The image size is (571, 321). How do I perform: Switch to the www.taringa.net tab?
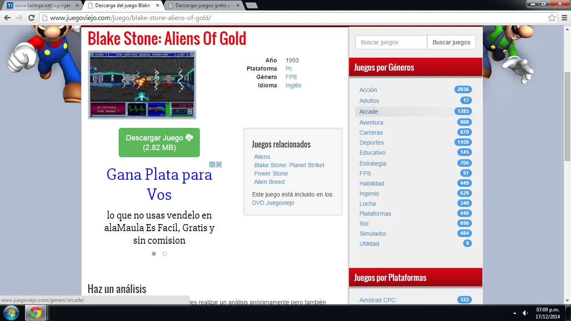coord(43,5)
